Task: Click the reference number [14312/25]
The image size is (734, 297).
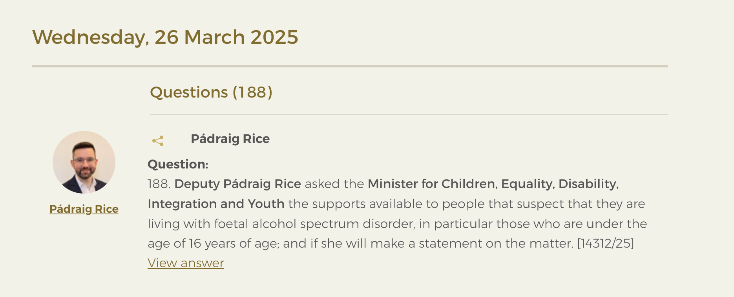Action: (606, 243)
